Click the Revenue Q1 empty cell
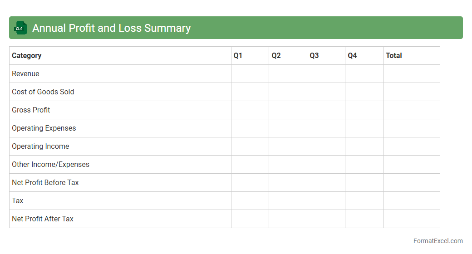Image resolution: width=472 pixels, height=254 pixels. [250, 74]
